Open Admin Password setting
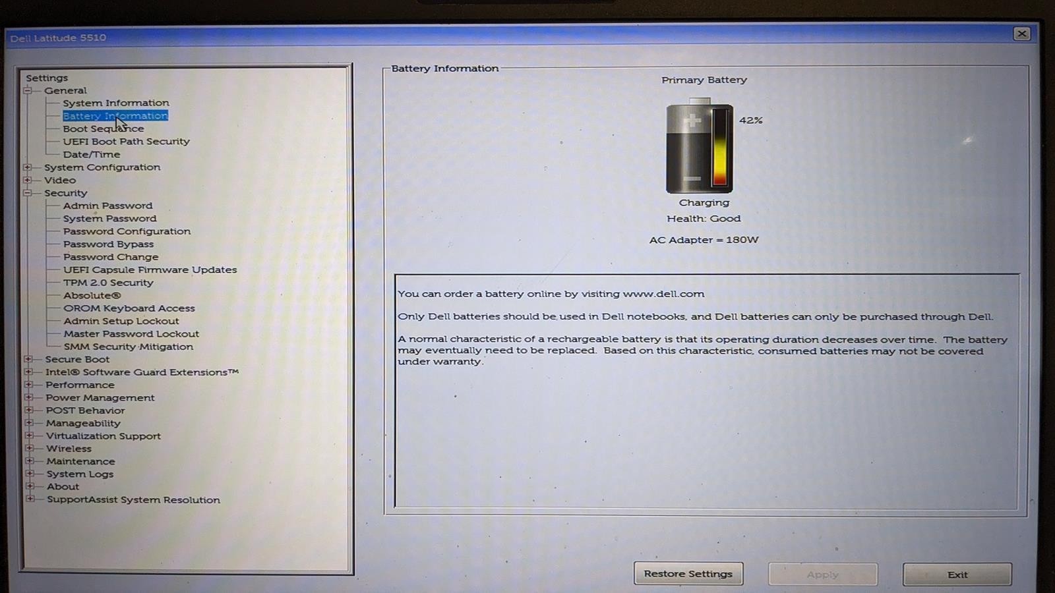 (x=107, y=206)
